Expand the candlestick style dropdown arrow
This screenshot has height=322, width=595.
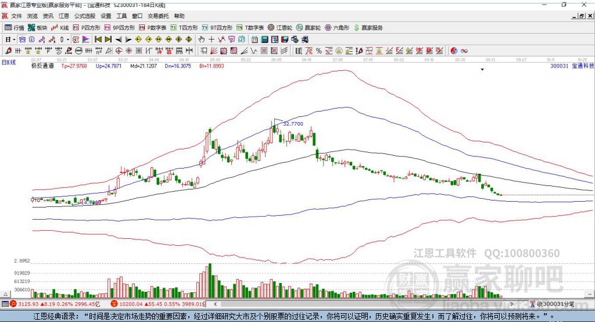pos(68,40)
